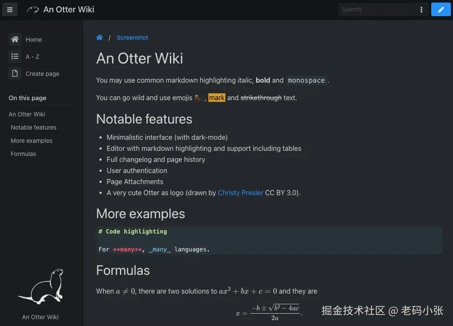Image resolution: width=453 pixels, height=326 pixels.
Task: Jump to Notable features section in sidebar
Action: pyautogui.click(x=33, y=127)
